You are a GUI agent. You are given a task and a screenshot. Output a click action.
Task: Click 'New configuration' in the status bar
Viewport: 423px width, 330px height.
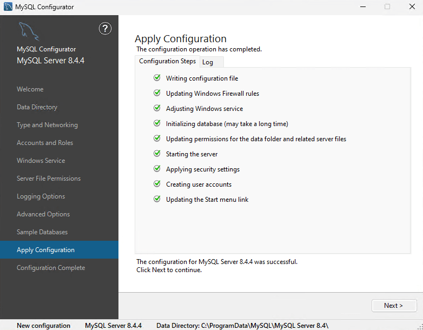[x=43, y=326]
